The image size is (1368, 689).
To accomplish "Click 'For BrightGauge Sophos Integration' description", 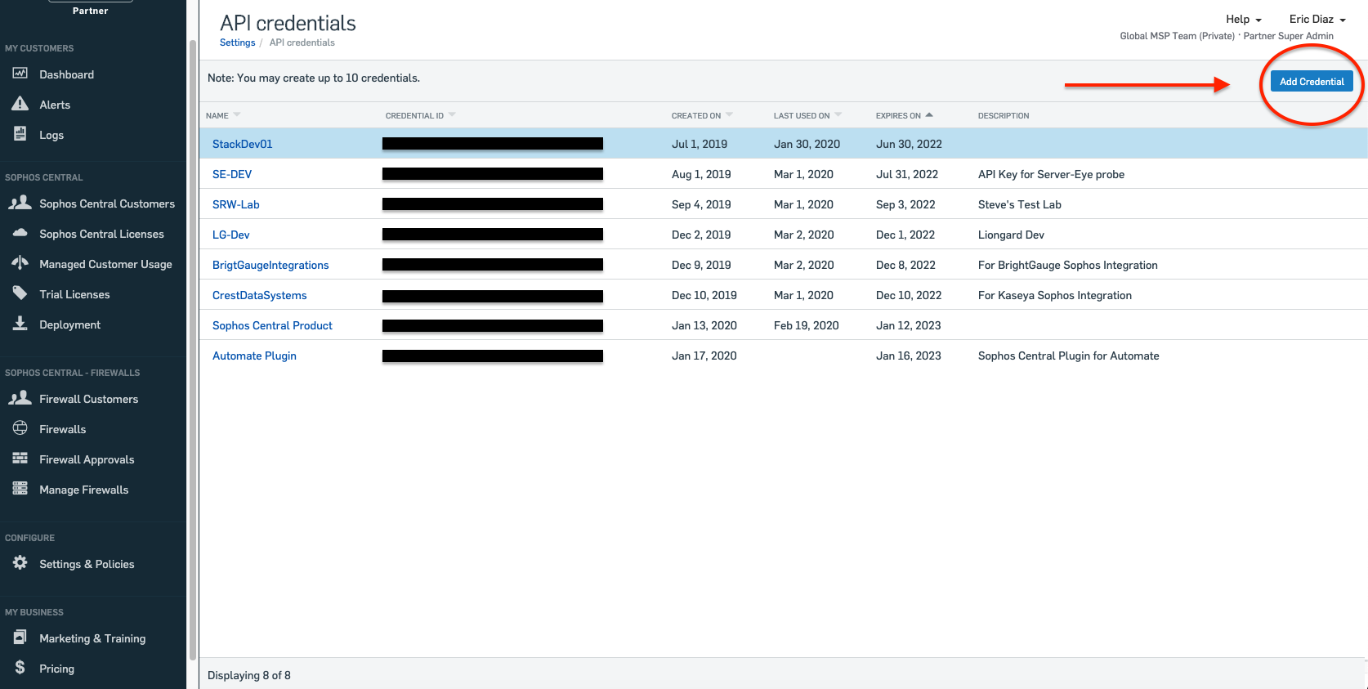I will point(1067,265).
